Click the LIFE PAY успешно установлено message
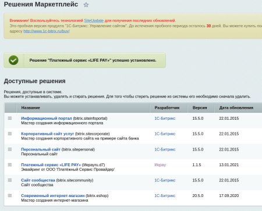Screen dimensions: 262x211 pos(93,60)
